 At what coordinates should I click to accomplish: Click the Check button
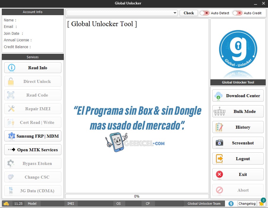189,13
